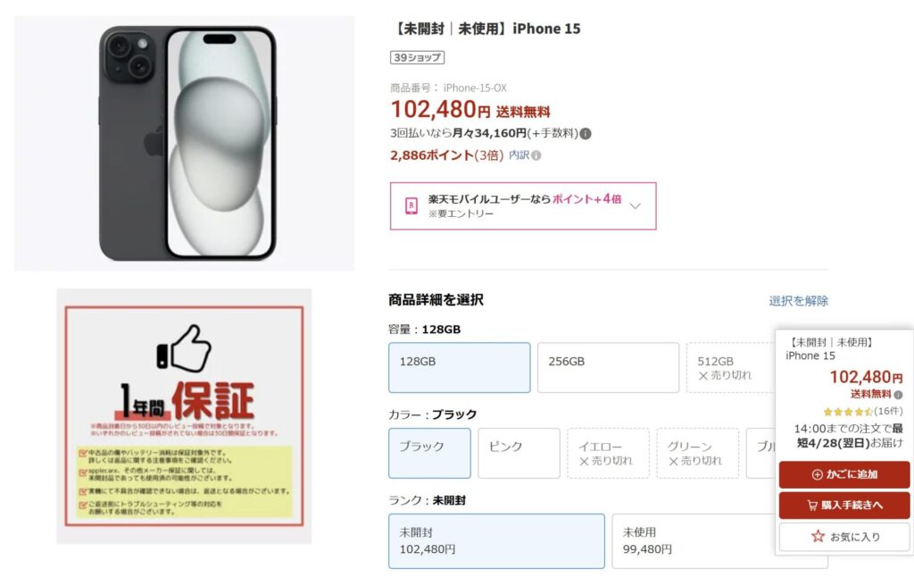Open the (16件) reviews link

tap(888, 411)
